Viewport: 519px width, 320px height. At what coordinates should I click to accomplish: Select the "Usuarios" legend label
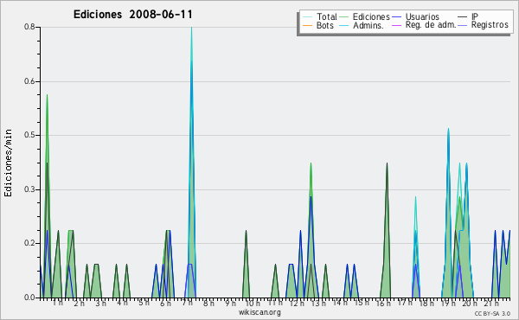[x=422, y=16]
